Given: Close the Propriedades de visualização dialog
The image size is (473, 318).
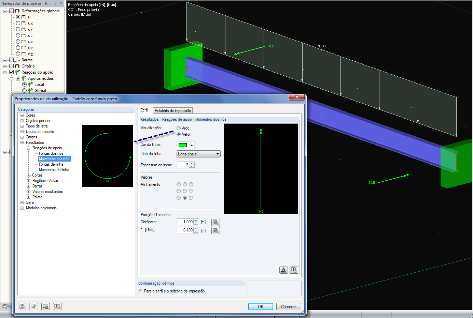Looking at the screenshot, I should pos(297,97).
